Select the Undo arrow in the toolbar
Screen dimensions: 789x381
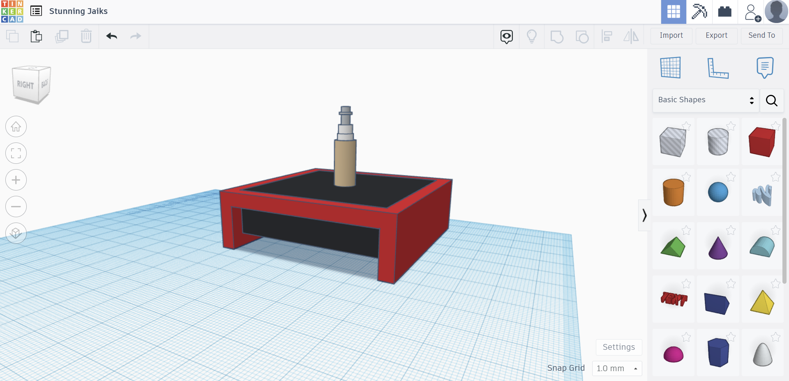click(111, 36)
